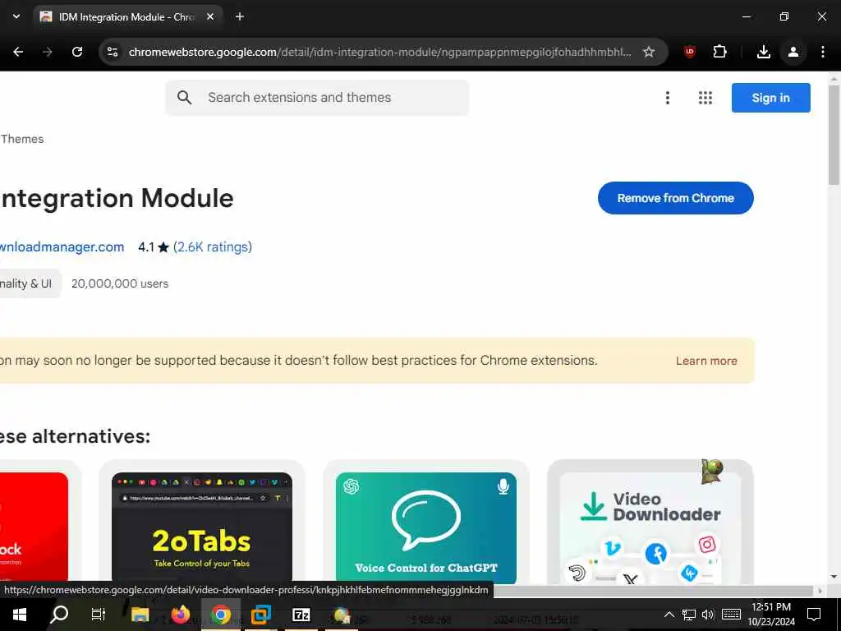
Task: Open the downloadmanager.com publisher link
Action: click(x=62, y=246)
